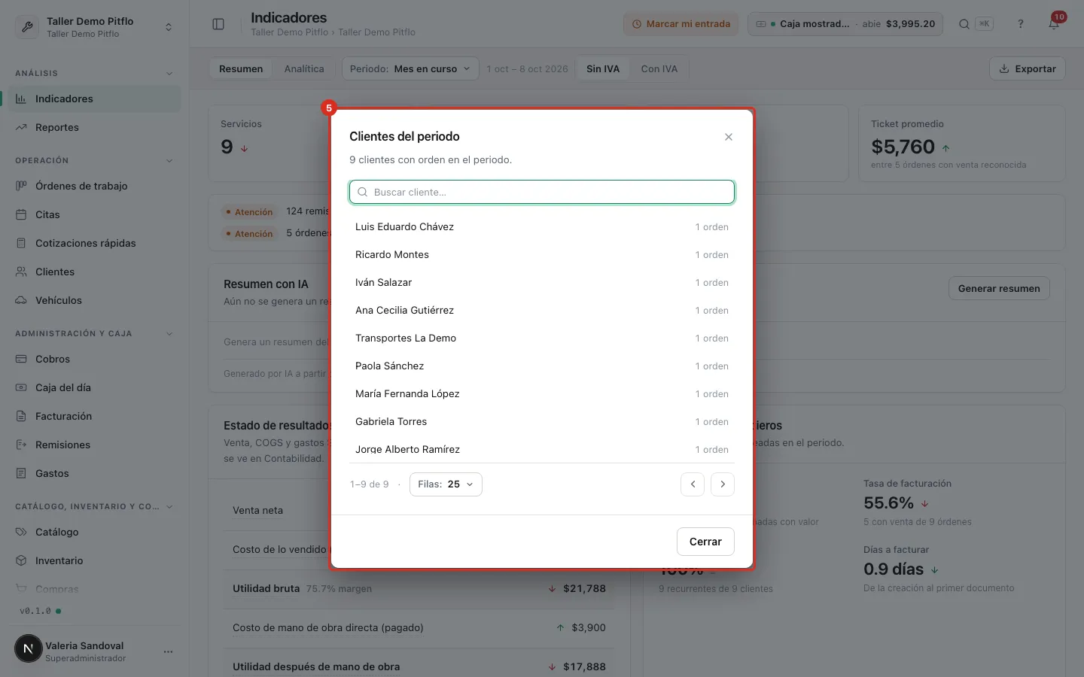Viewport: 1084px width, 677px height.
Task: Open Cotizaciones rápidas in the sidebar
Action: click(95, 243)
